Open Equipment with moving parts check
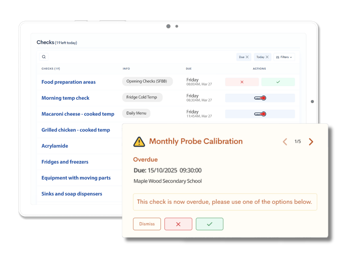 click(76, 178)
